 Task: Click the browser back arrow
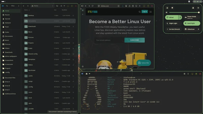click(x=86, y=6)
